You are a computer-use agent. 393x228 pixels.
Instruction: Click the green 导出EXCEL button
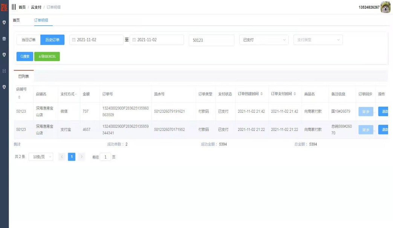click(47, 57)
